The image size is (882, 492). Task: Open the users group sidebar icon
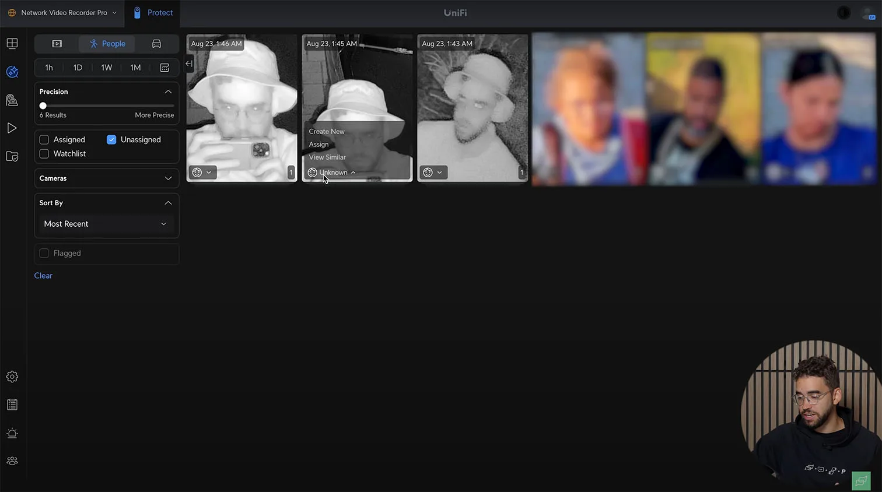[12, 461]
